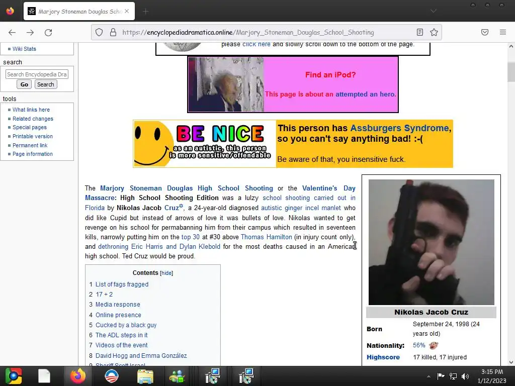The image size is (515, 386).
Task: Open the two-people users icon in the taskbar
Action: (x=177, y=376)
